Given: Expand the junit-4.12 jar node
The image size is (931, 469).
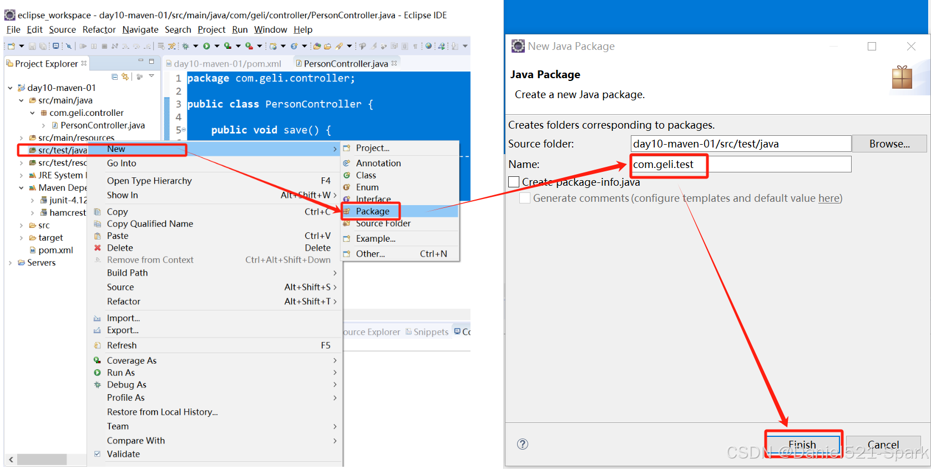Looking at the screenshot, I should click(x=32, y=200).
